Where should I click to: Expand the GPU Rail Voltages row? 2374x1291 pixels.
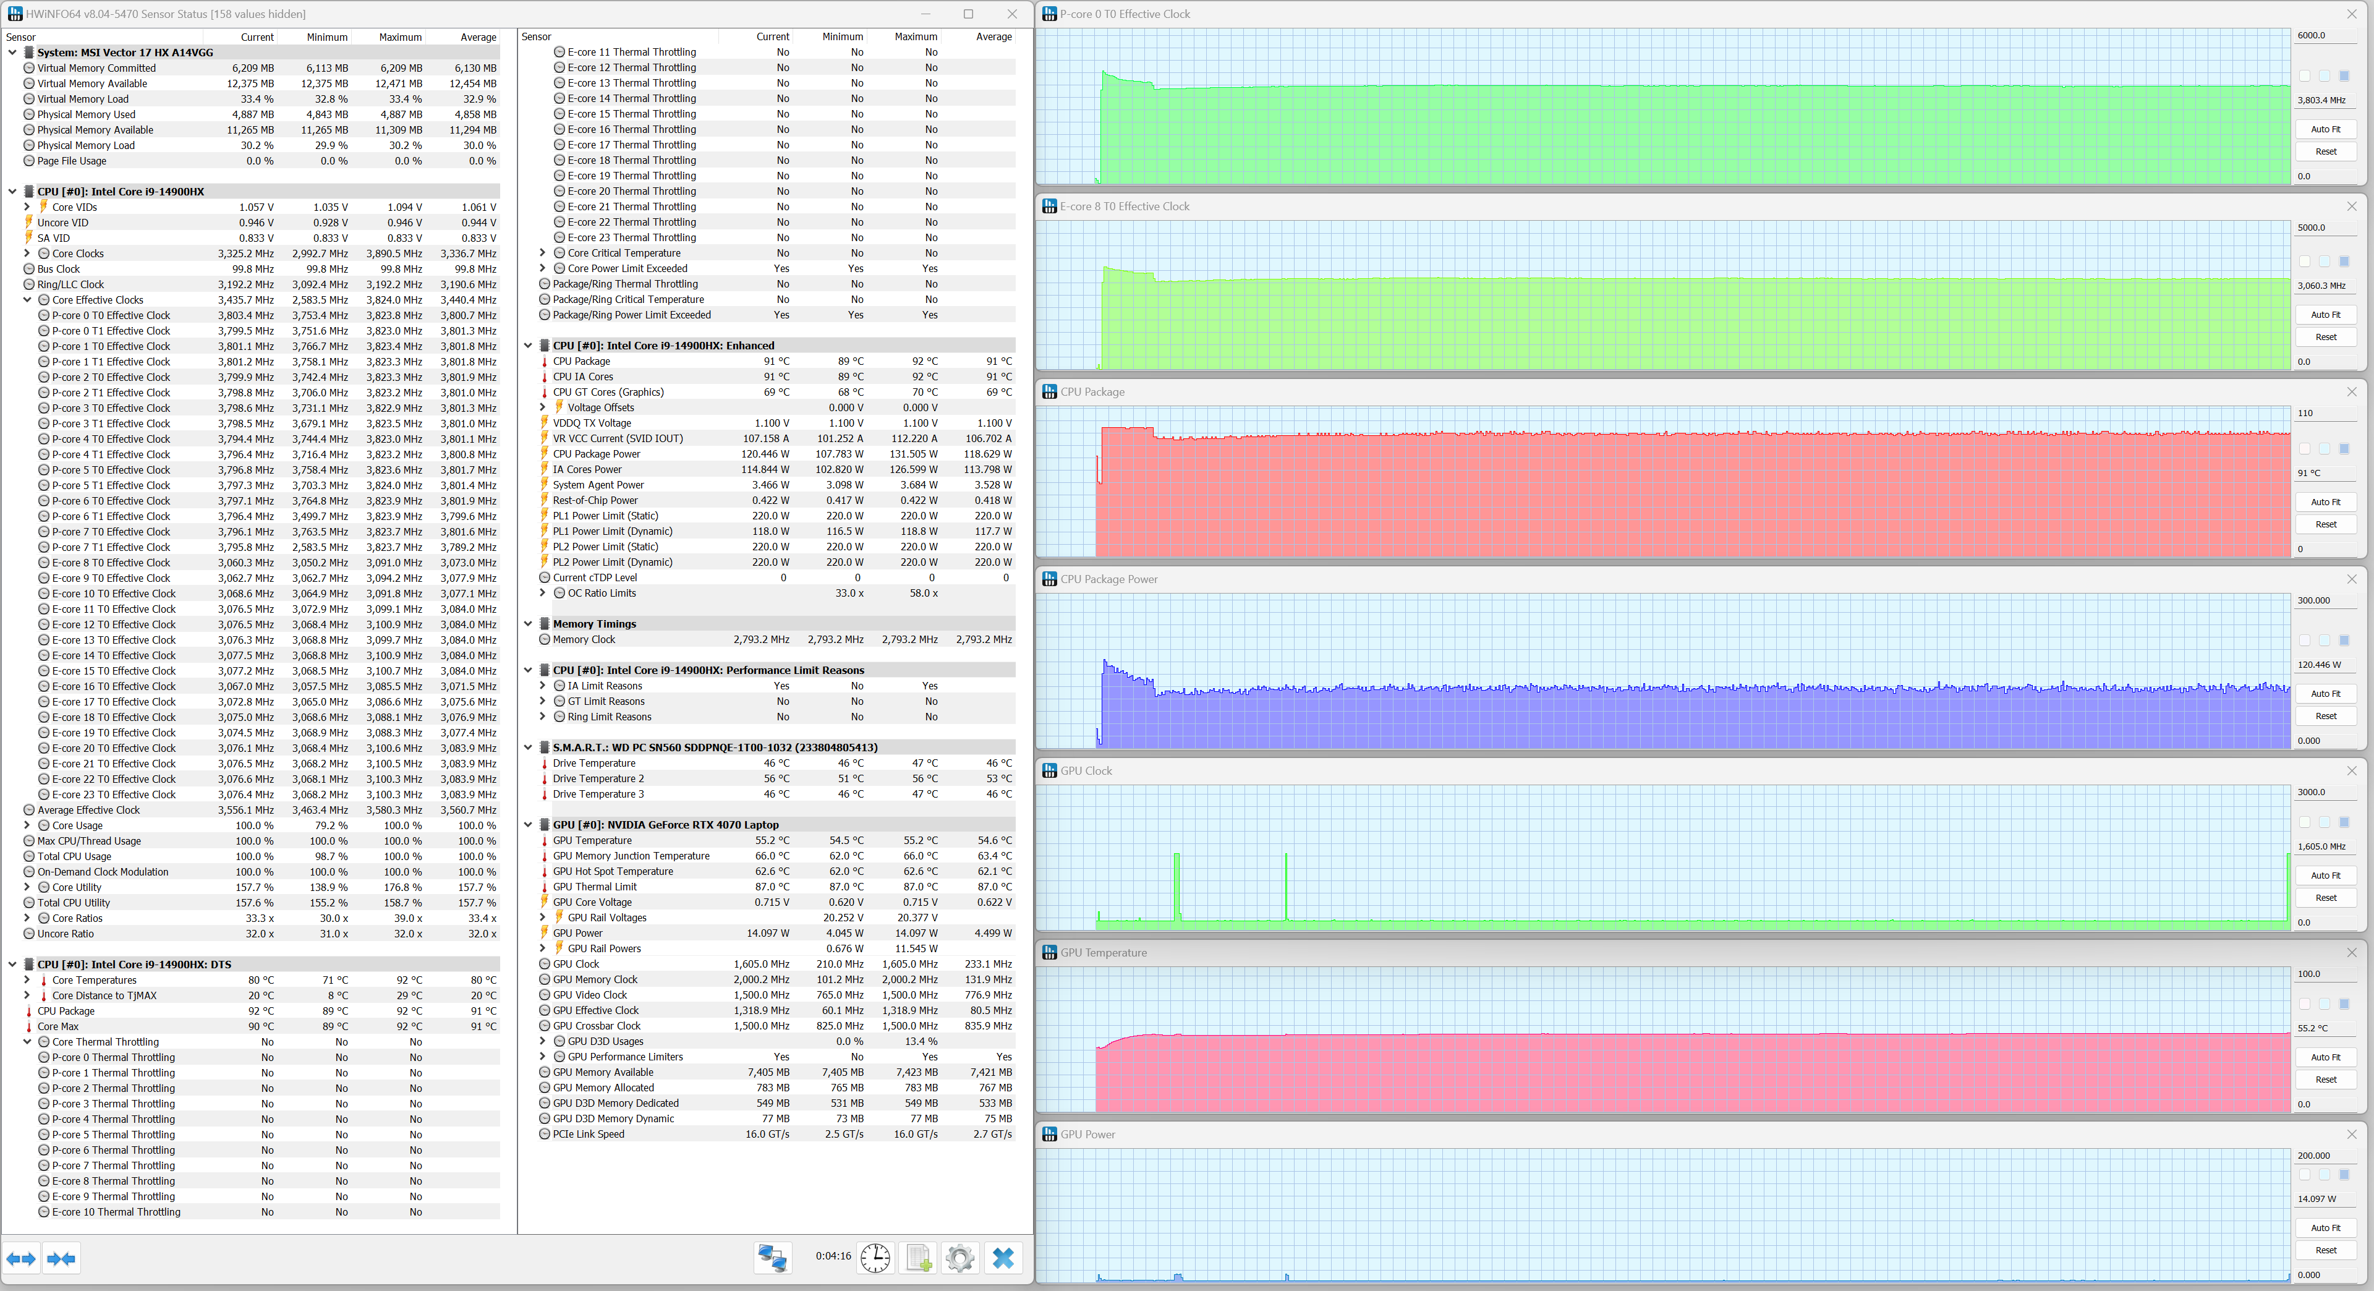pyautogui.click(x=543, y=918)
